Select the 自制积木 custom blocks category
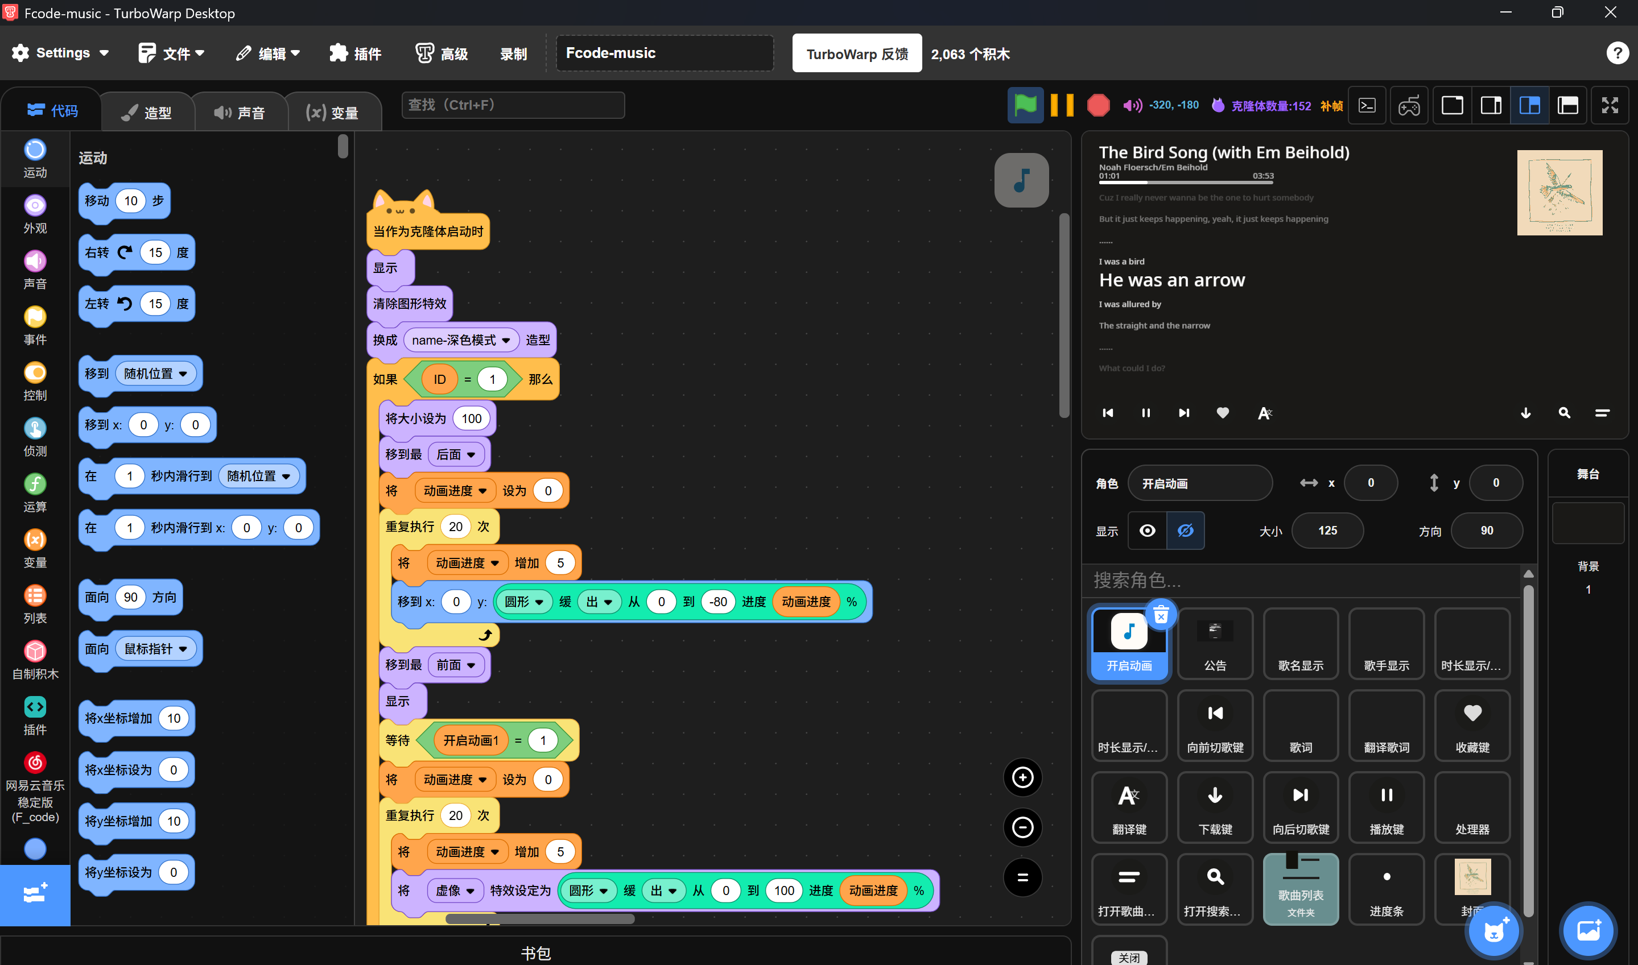 [x=35, y=661]
